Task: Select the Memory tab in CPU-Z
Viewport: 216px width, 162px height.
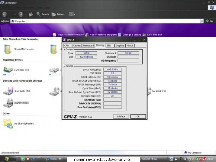Action: pos(100,45)
